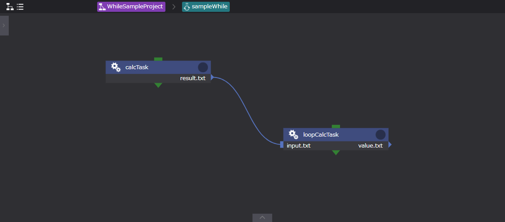Click the green upper connector above loopCalcTask
The height and width of the screenshot is (222, 505).
click(336, 127)
